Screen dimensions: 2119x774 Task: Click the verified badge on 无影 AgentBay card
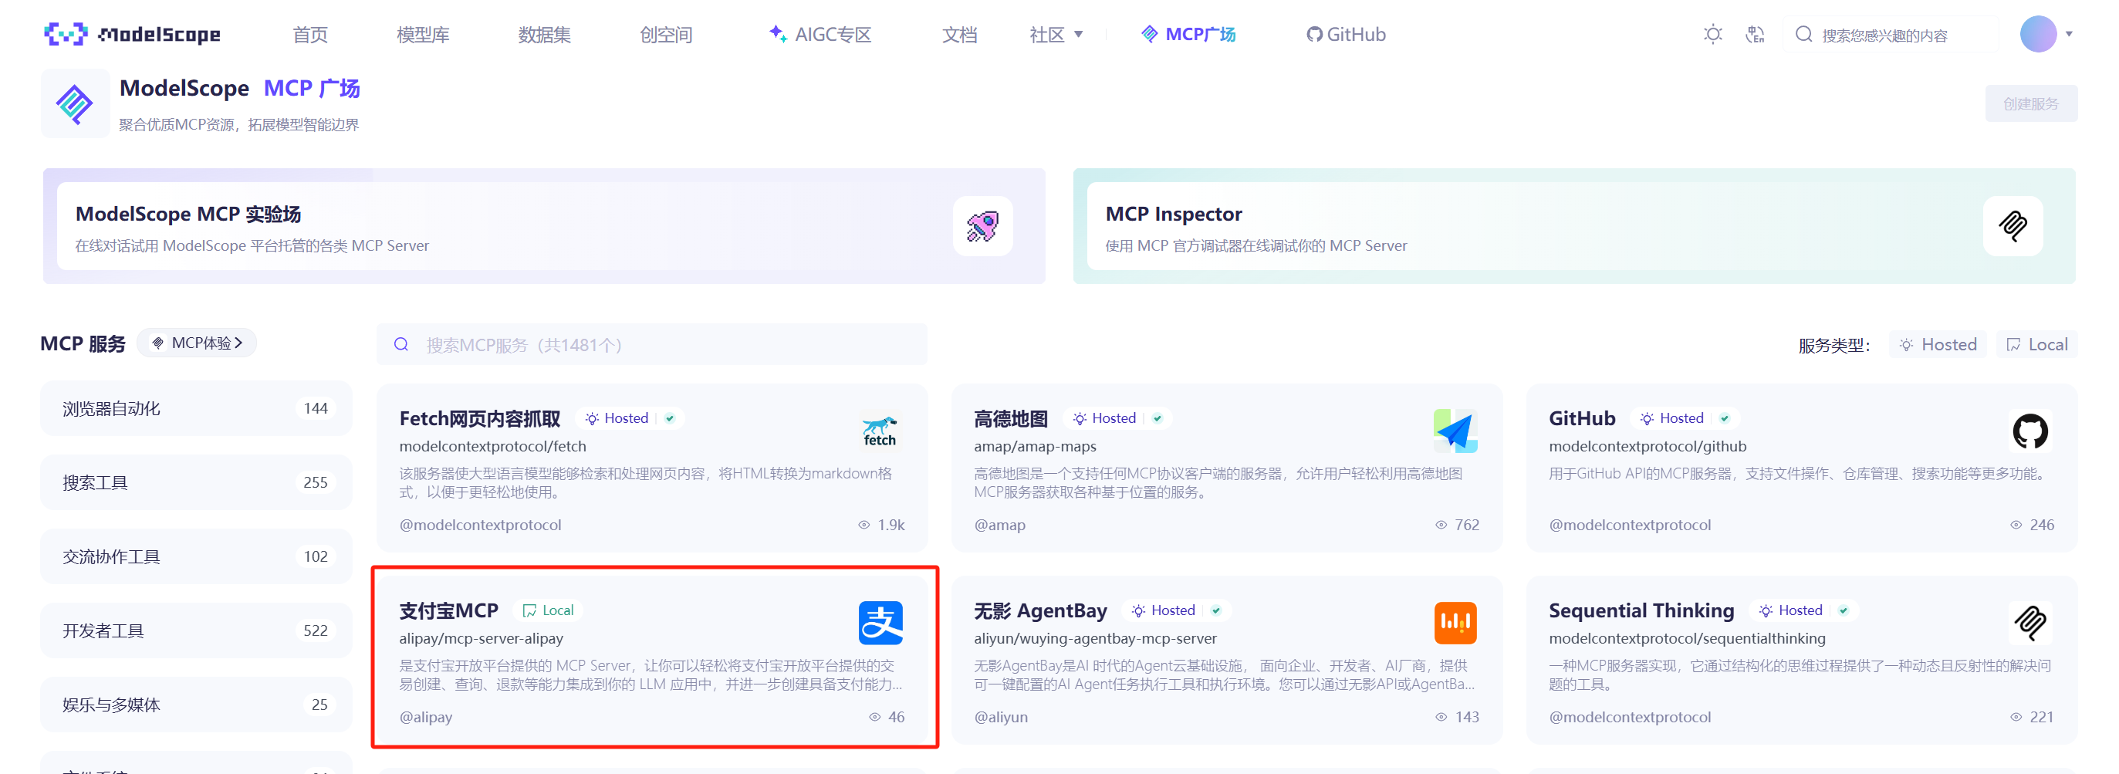[x=1216, y=610]
